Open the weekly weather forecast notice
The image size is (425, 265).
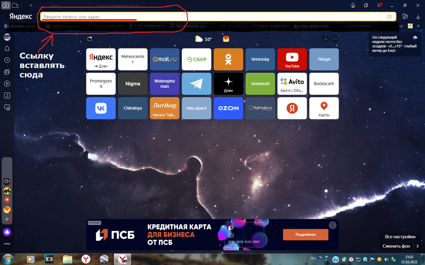pyautogui.click(x=395, y=44)
